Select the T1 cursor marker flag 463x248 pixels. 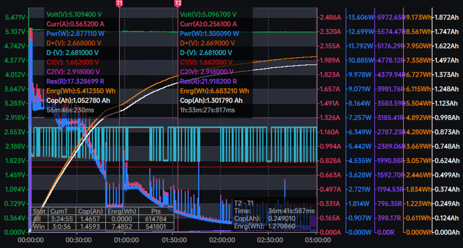click(120, 3)
